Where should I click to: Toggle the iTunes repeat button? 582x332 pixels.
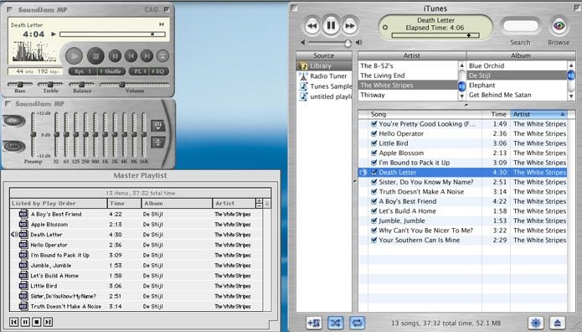tap(357, 323)
